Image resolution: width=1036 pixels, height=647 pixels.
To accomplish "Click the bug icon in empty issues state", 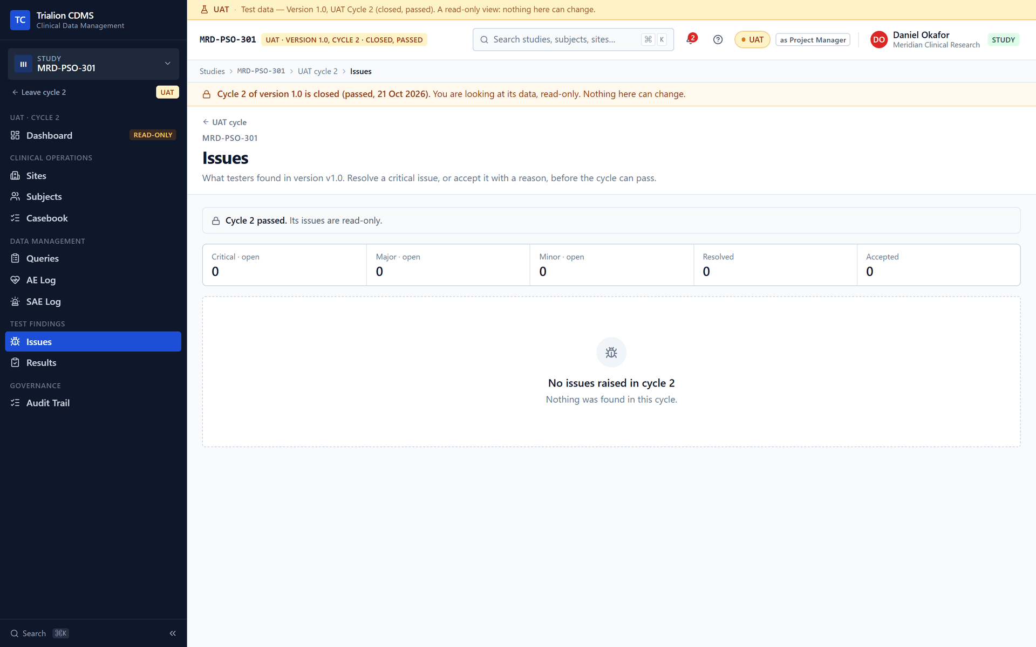I will (x=611, y=352).
